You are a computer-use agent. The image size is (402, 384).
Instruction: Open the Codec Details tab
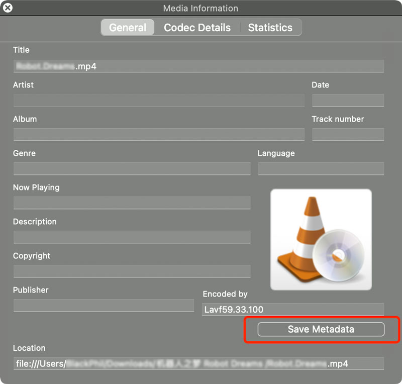coord(197,28)
